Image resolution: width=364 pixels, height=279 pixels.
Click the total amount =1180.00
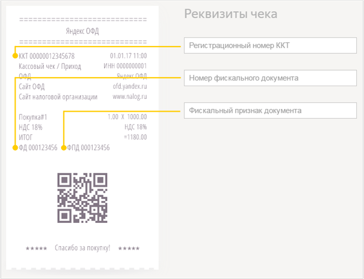135,137
